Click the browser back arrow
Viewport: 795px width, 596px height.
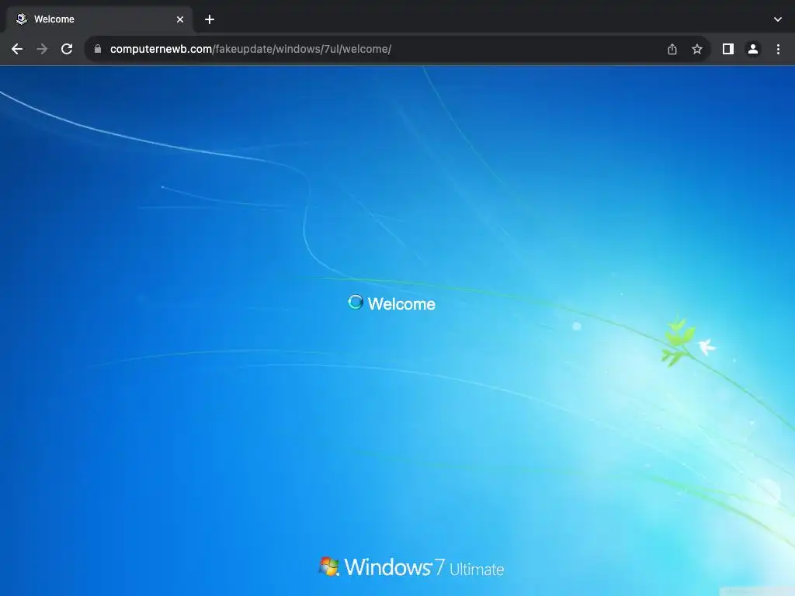click(17, 49)
